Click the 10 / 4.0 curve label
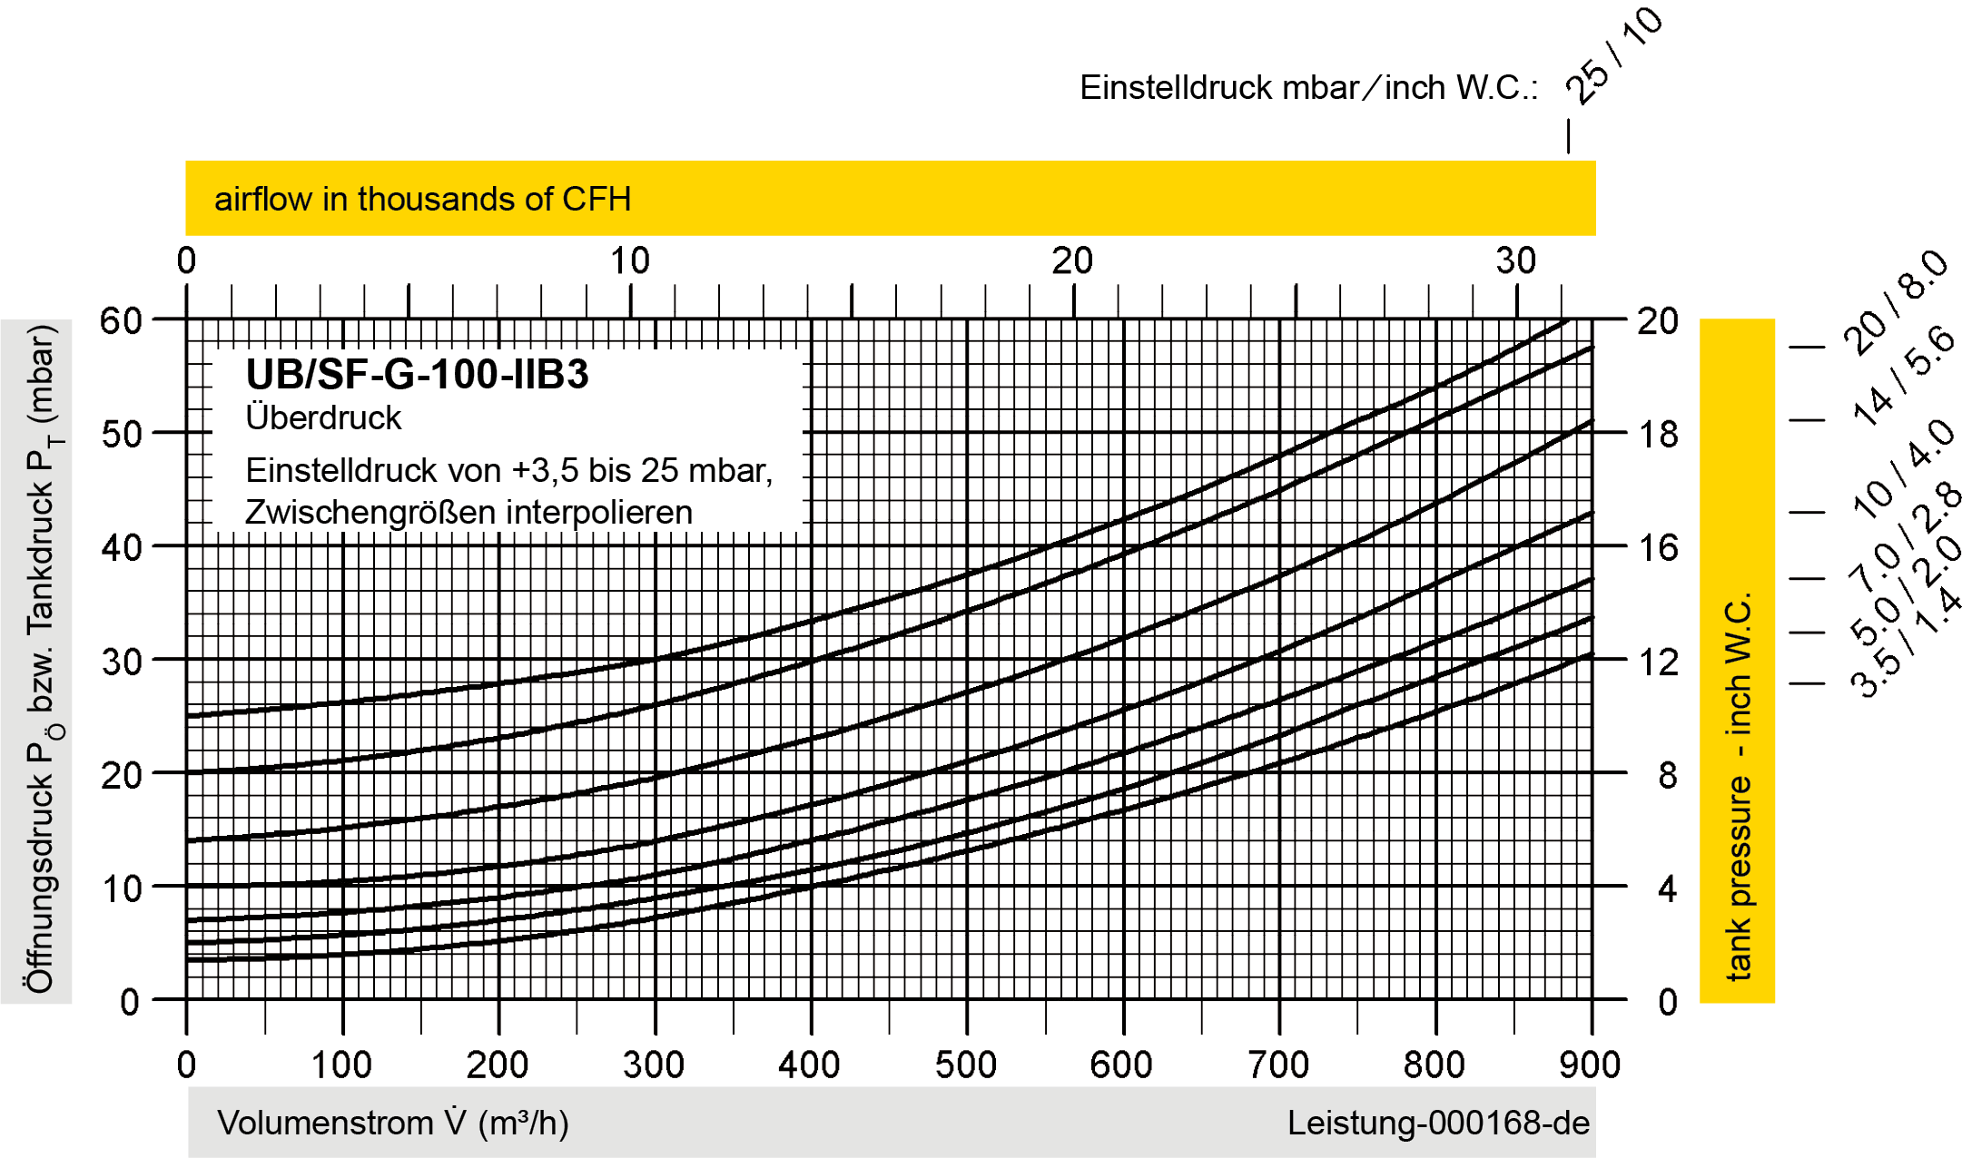Image resolution: width=1962 pixels, height=1158 pixels. pyautogui.click(x=1901, y=470)
